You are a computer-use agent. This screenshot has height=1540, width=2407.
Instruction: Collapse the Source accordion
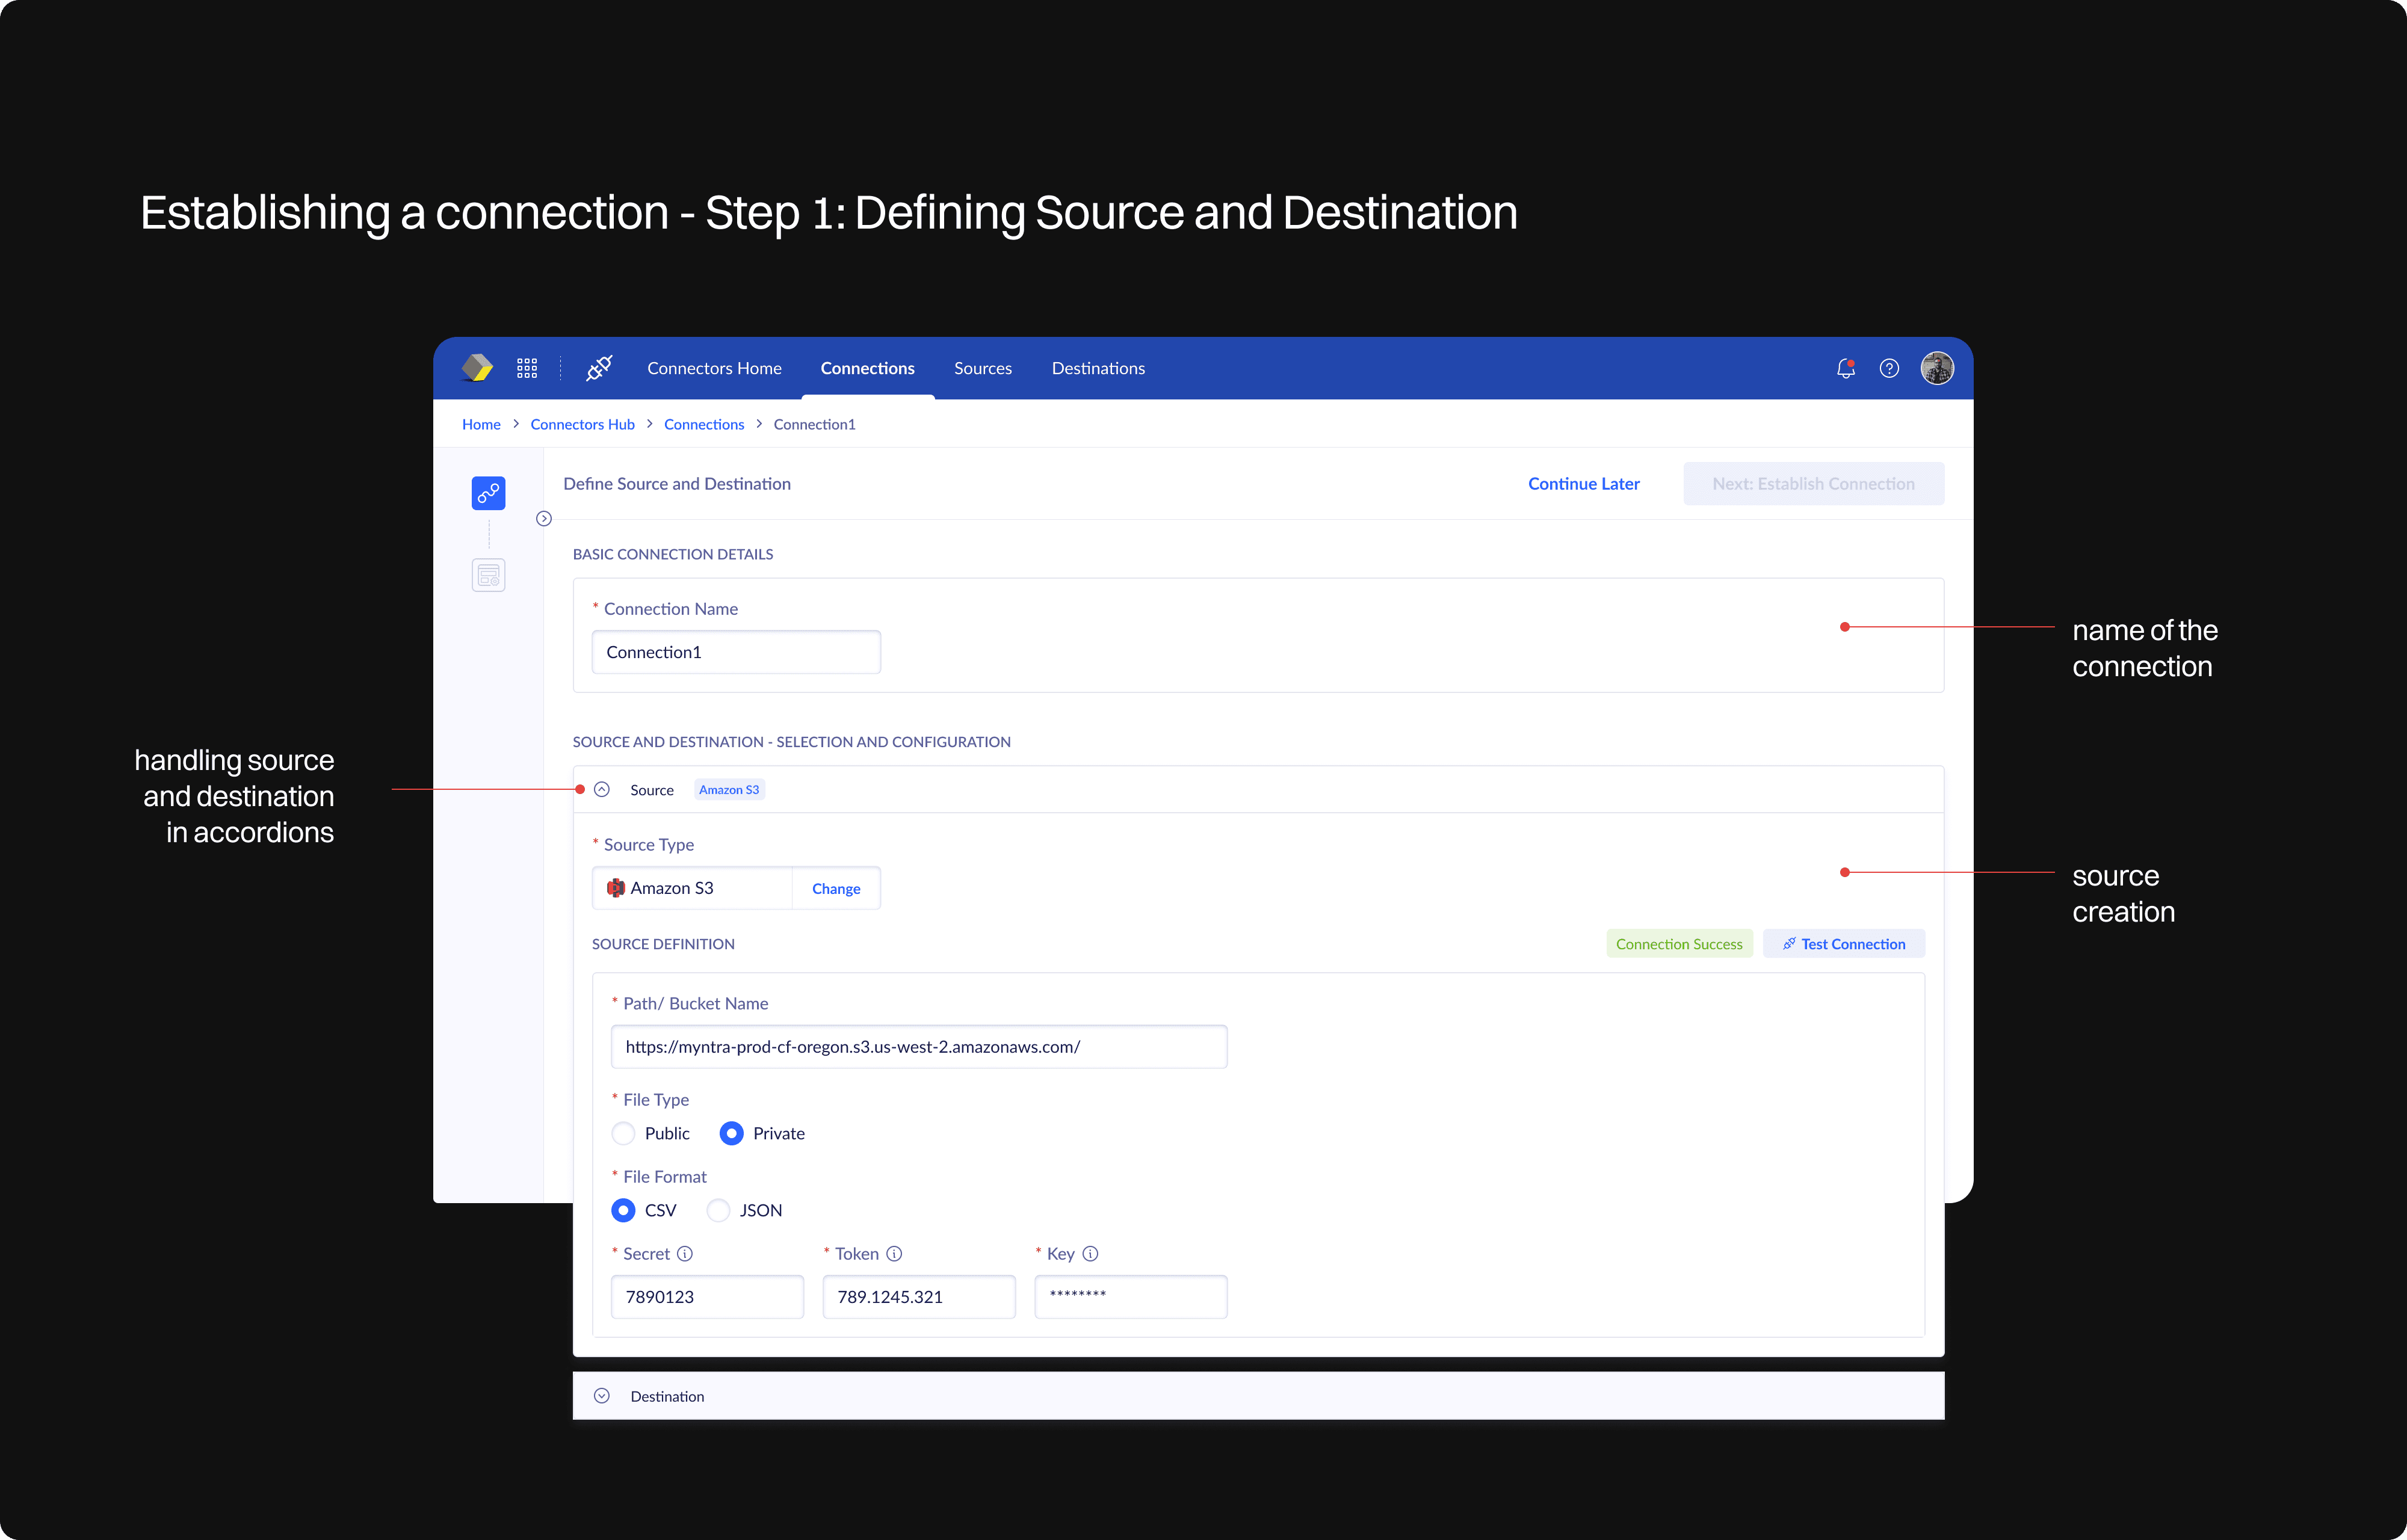[x=602, y=790]
